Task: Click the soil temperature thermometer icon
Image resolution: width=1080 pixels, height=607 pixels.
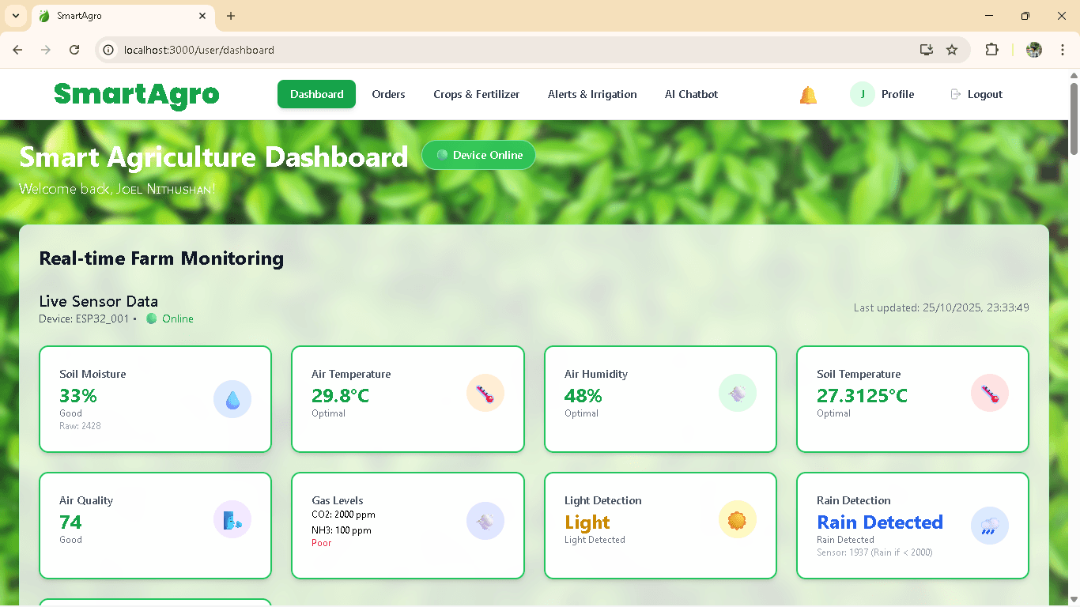Action: tap(989, 393)
